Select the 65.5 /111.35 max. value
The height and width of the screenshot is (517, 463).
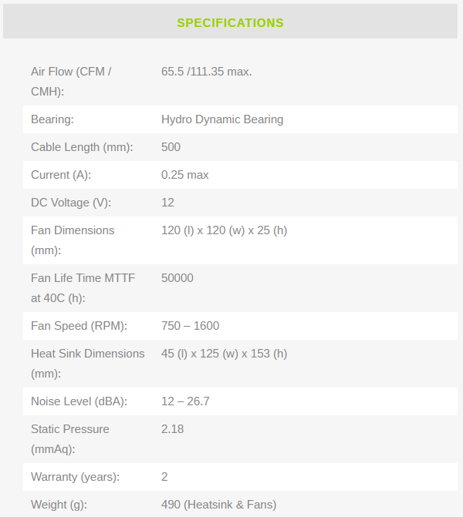206,72
